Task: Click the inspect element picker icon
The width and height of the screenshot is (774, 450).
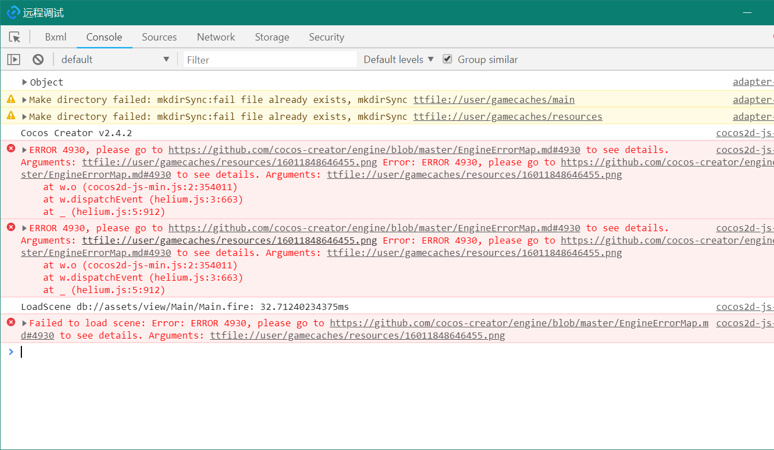Action: [15, 37]
